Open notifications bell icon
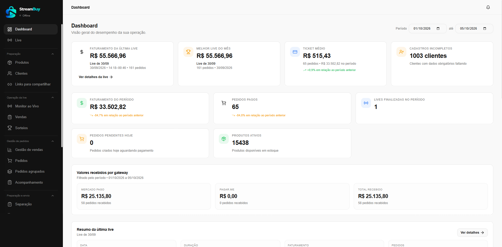The image size is (502, 247). click(x=488, y=7)
